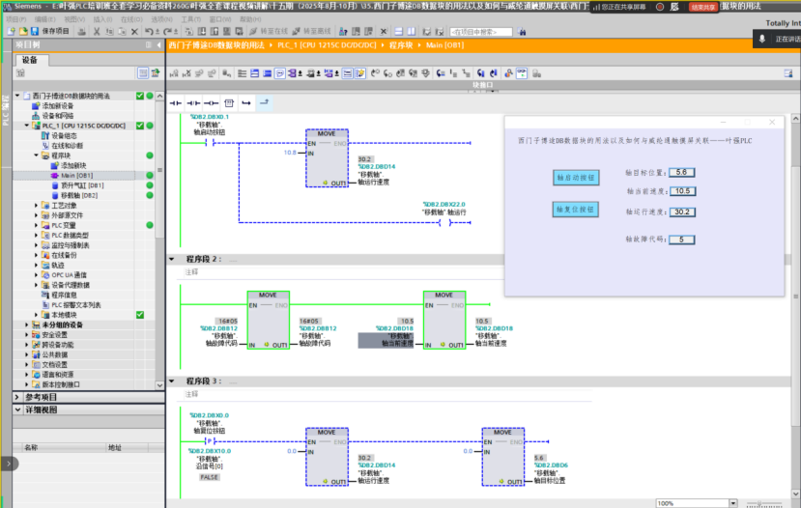801x508 pixels.
Task: Open the 在线(O) menu
Action: (131, 19)
